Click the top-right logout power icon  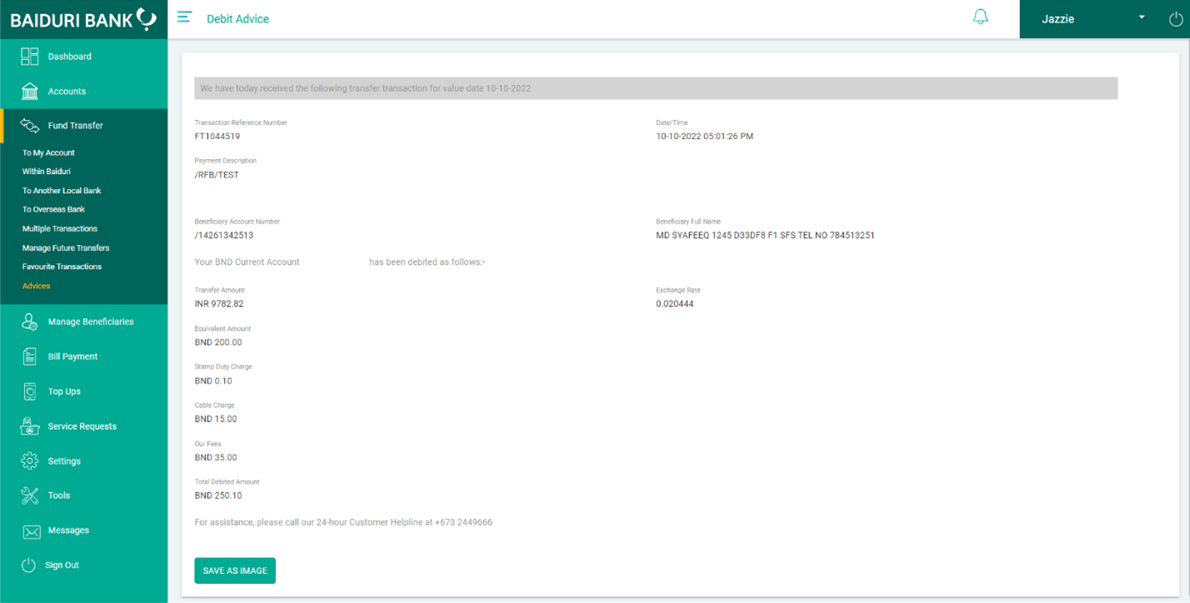point(1176,19)
